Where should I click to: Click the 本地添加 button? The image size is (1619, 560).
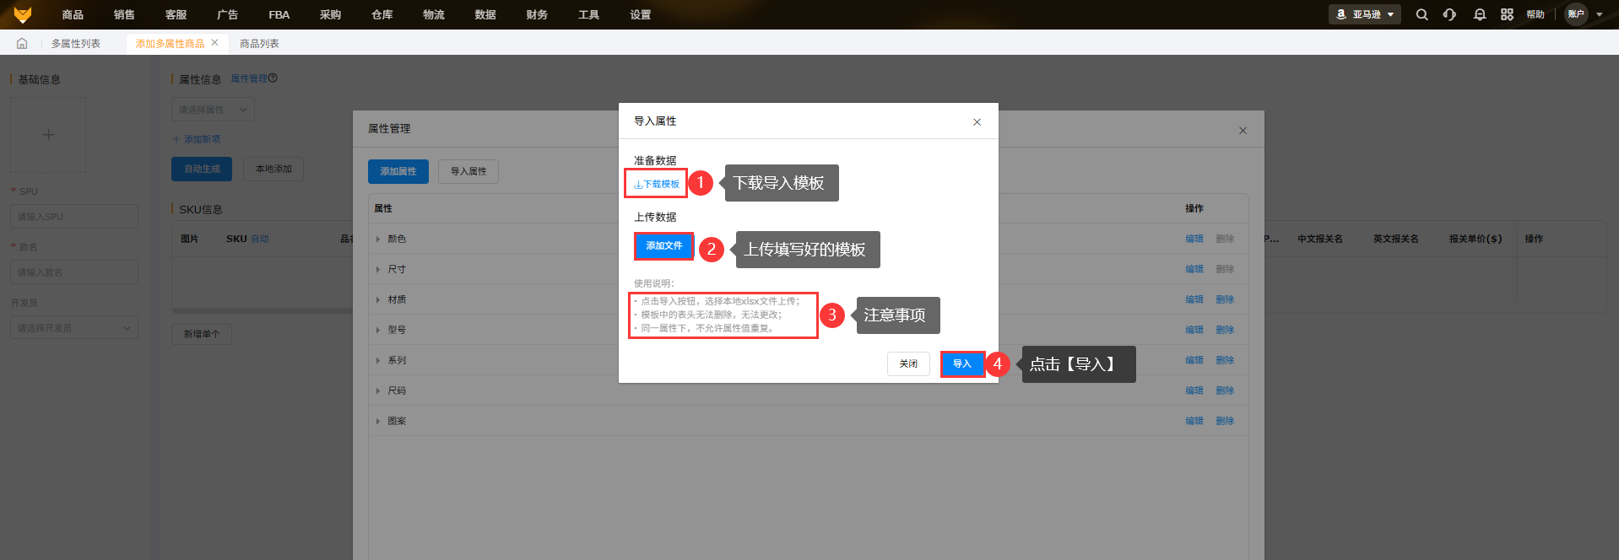pyautogui.click(x=273, y=169)
